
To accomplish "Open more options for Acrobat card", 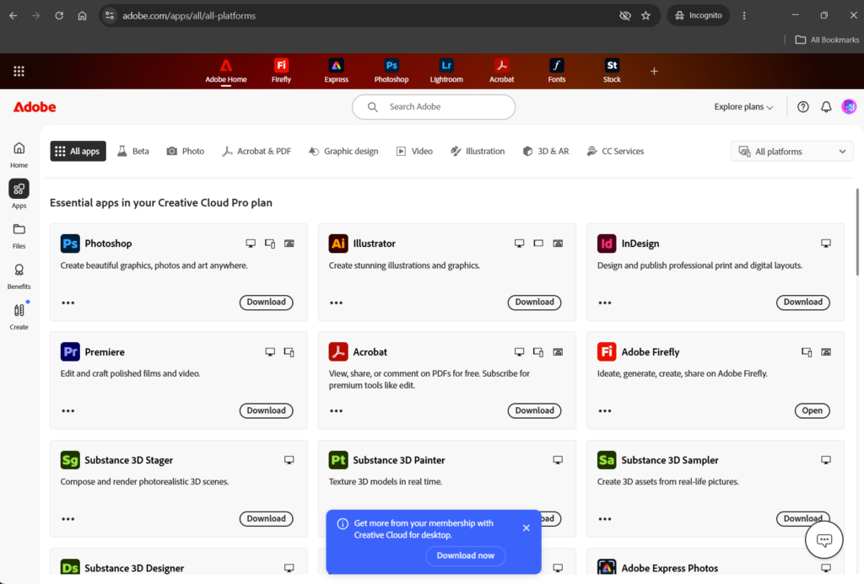I will [336, 411].
